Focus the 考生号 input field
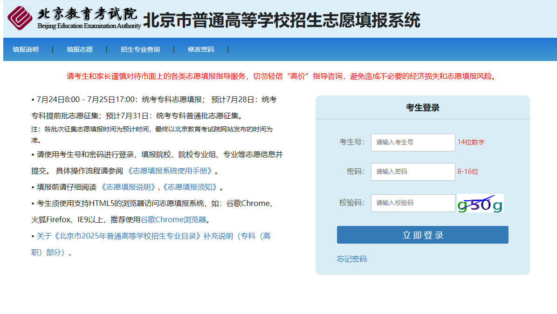This screenshot has width=557, height=314. [x=413, y=143]
